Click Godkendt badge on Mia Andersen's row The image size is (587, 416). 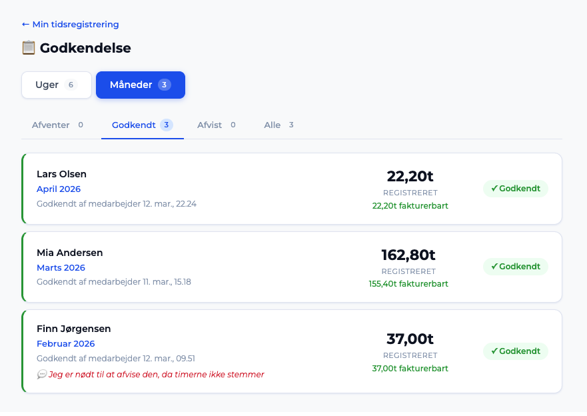click(x=515, y=267)
